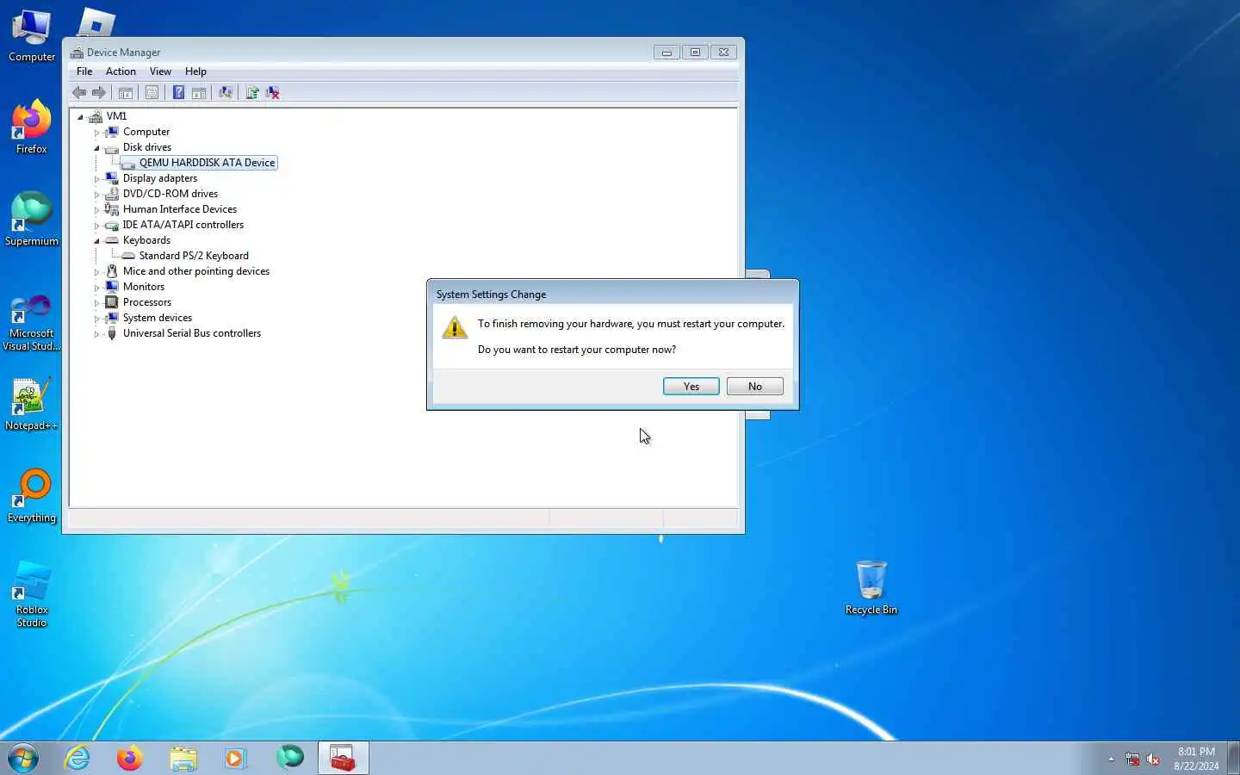Expand the Computer category
The width and height of the screenshot is (1240, 775).
(96, 133)
